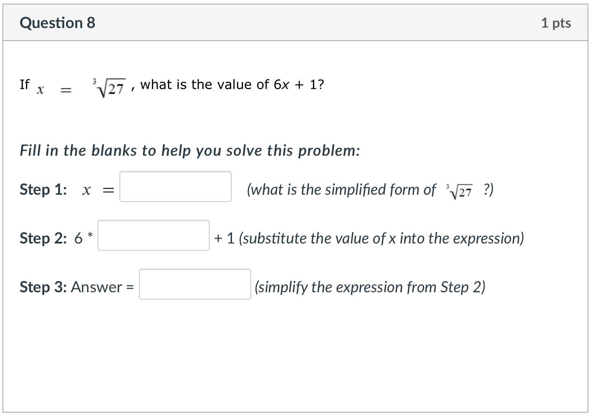Image resolution: width=590 pixels, height=413 pixels.
Task: Click the 'Step 1:' label
Action: tap(43, 189)
